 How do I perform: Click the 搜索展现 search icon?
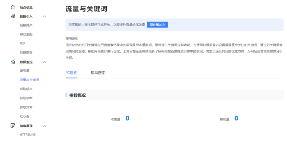point(13,126)
